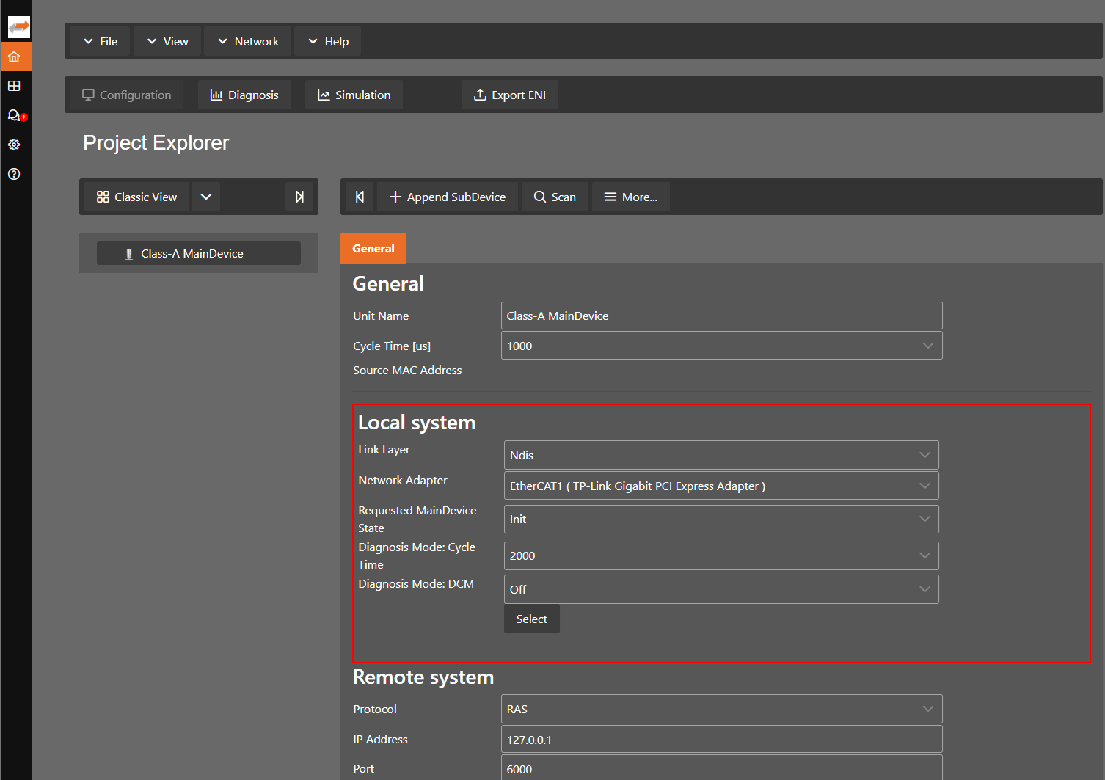
Task: Expand the view mode dropdown arrow
Action: (206, 197)
